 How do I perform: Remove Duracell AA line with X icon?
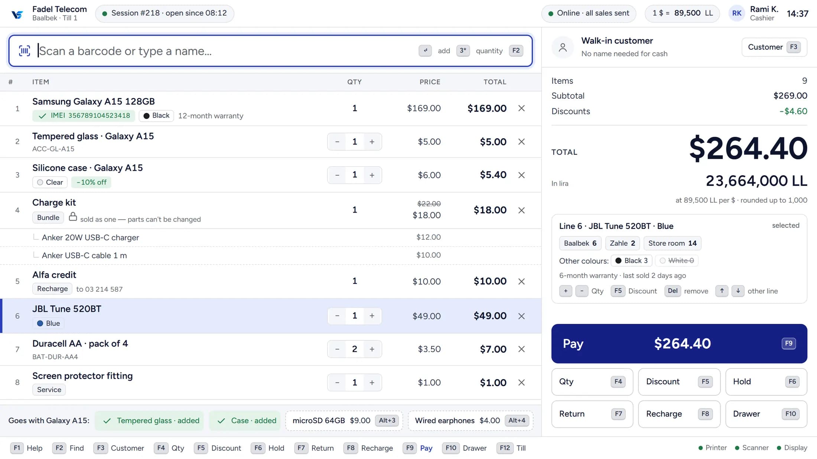click(x=521, y=349)
